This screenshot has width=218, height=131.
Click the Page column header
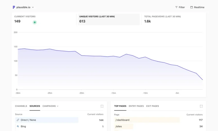[117, 115]
